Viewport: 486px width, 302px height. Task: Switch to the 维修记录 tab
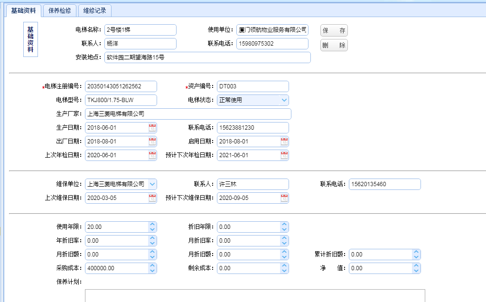pos(94,10)
